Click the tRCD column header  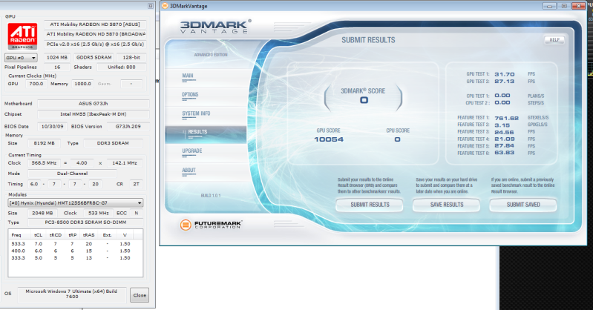pos(55,235)
